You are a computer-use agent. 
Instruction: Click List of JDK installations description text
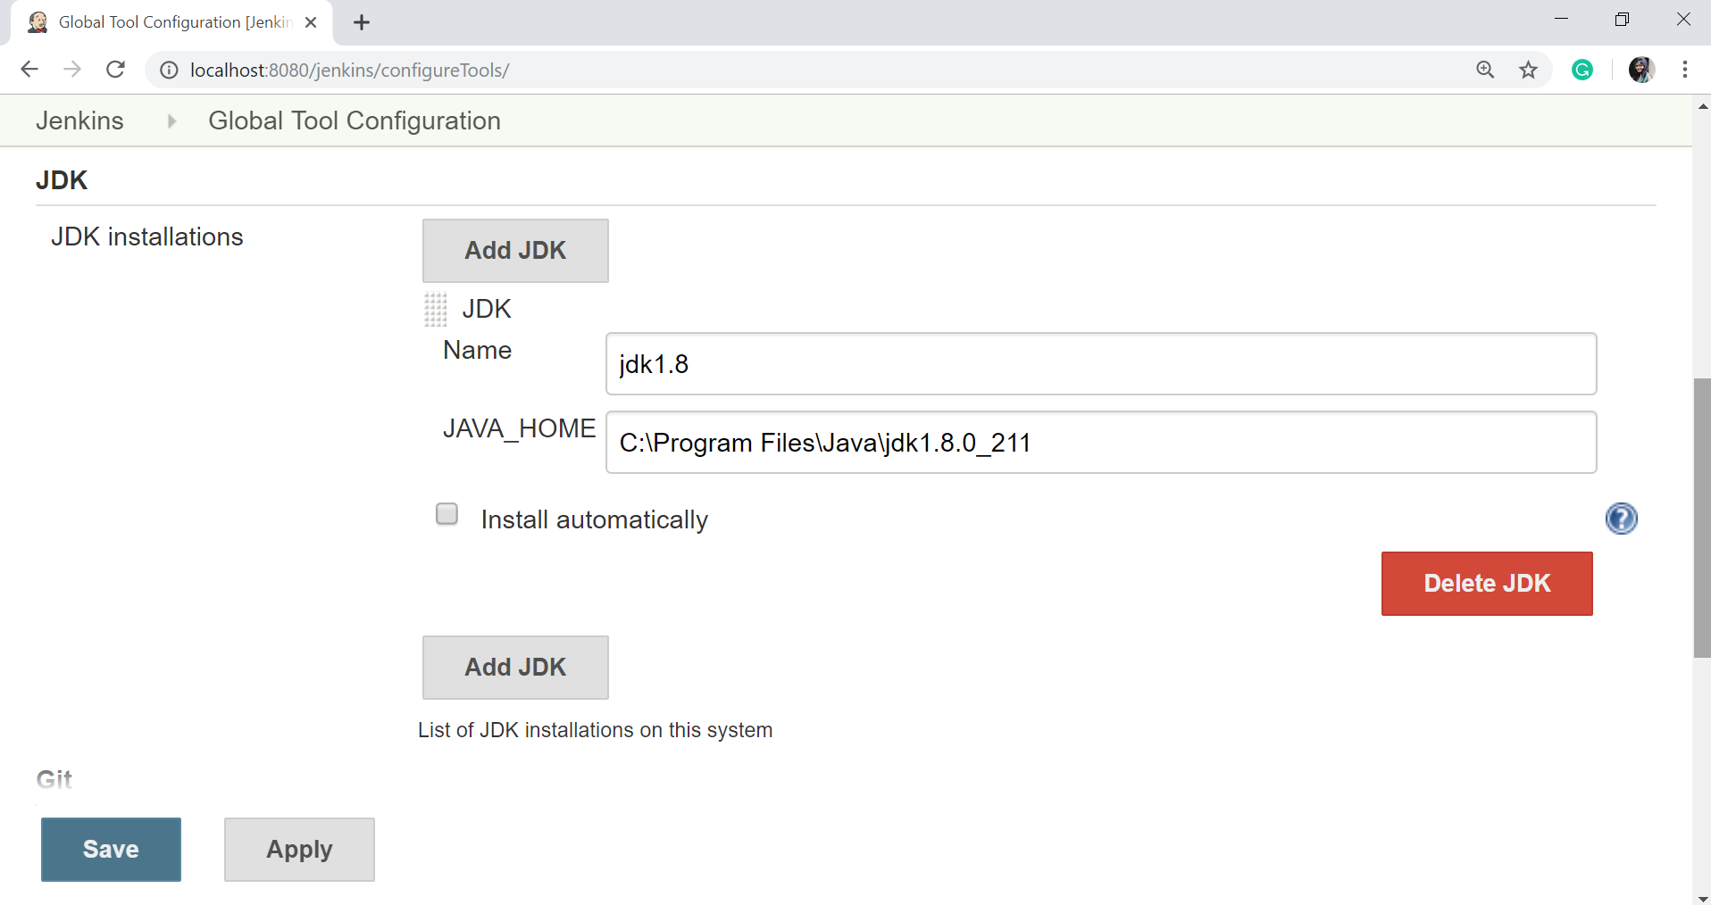pyautogui.click(x=595, y=730)
